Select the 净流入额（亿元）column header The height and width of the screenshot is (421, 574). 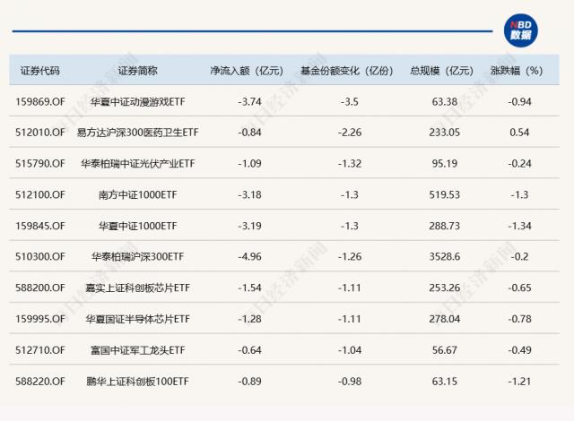pos(247,71)
